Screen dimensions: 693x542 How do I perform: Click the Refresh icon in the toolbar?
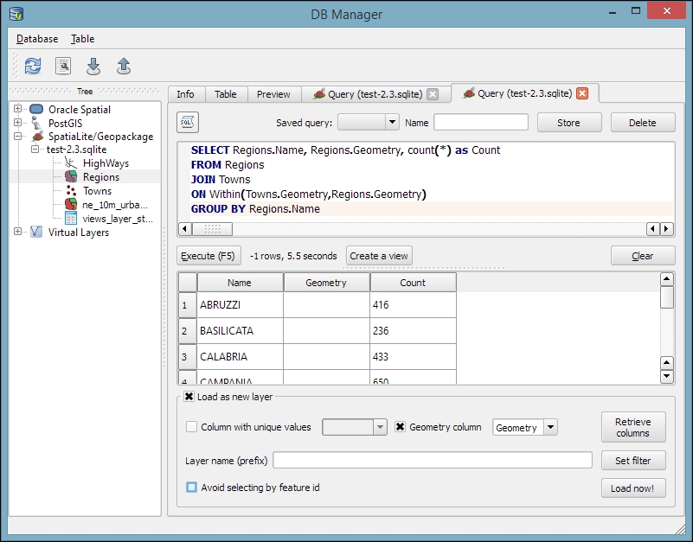coord(32,66)
